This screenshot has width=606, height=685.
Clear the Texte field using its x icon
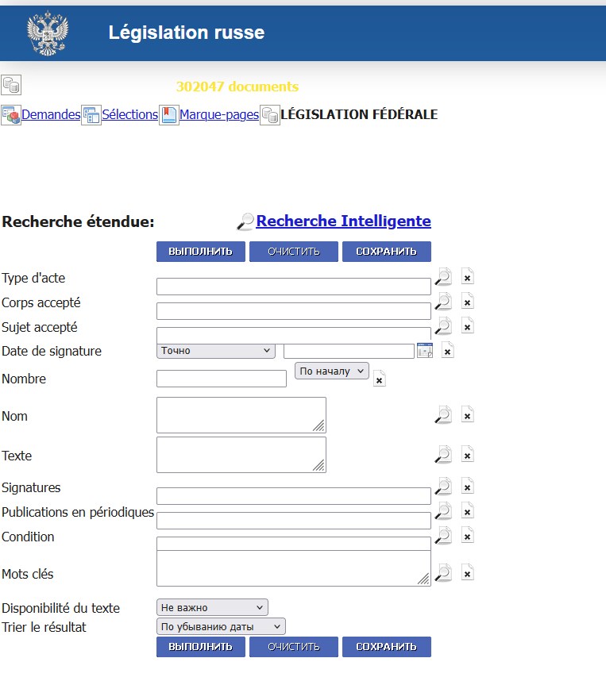tap(468, 454)
